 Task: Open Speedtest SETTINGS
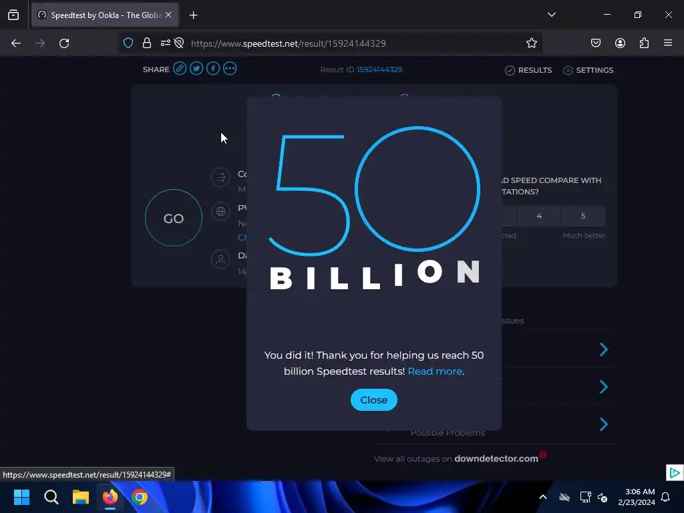(588, 70)
